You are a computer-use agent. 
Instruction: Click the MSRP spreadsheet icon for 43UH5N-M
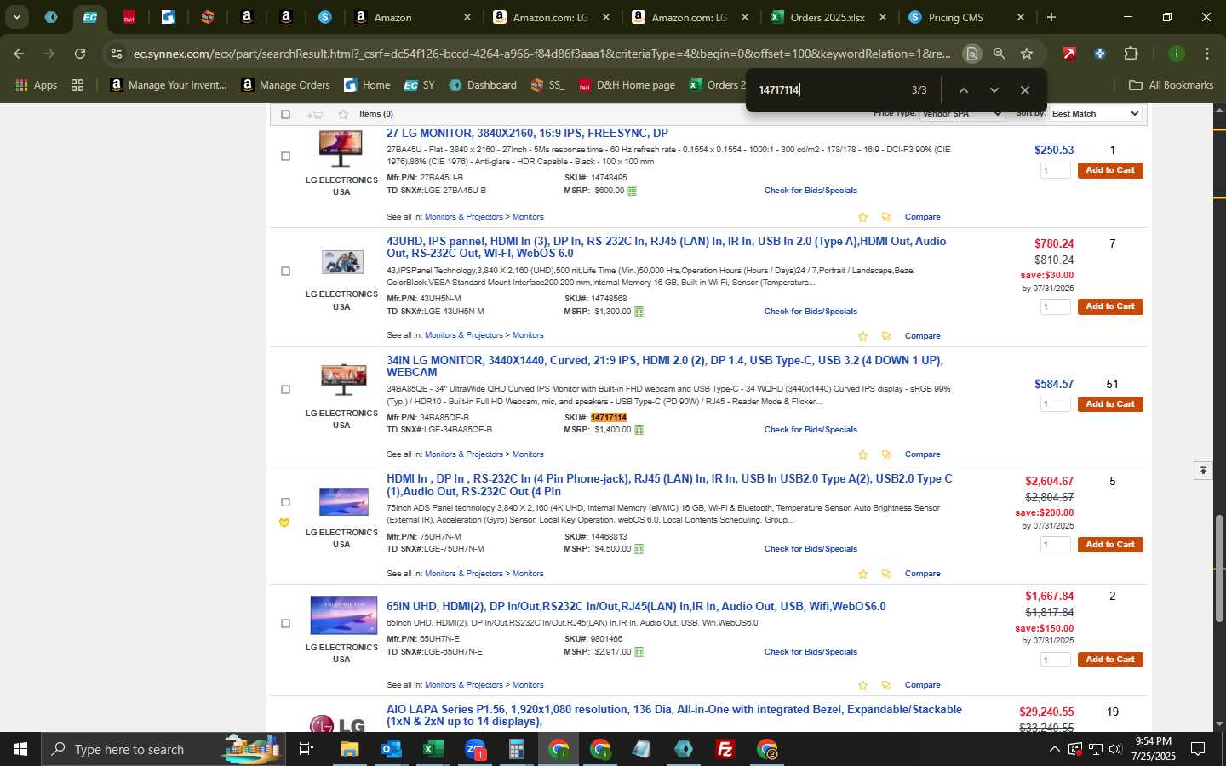(639, 312)
